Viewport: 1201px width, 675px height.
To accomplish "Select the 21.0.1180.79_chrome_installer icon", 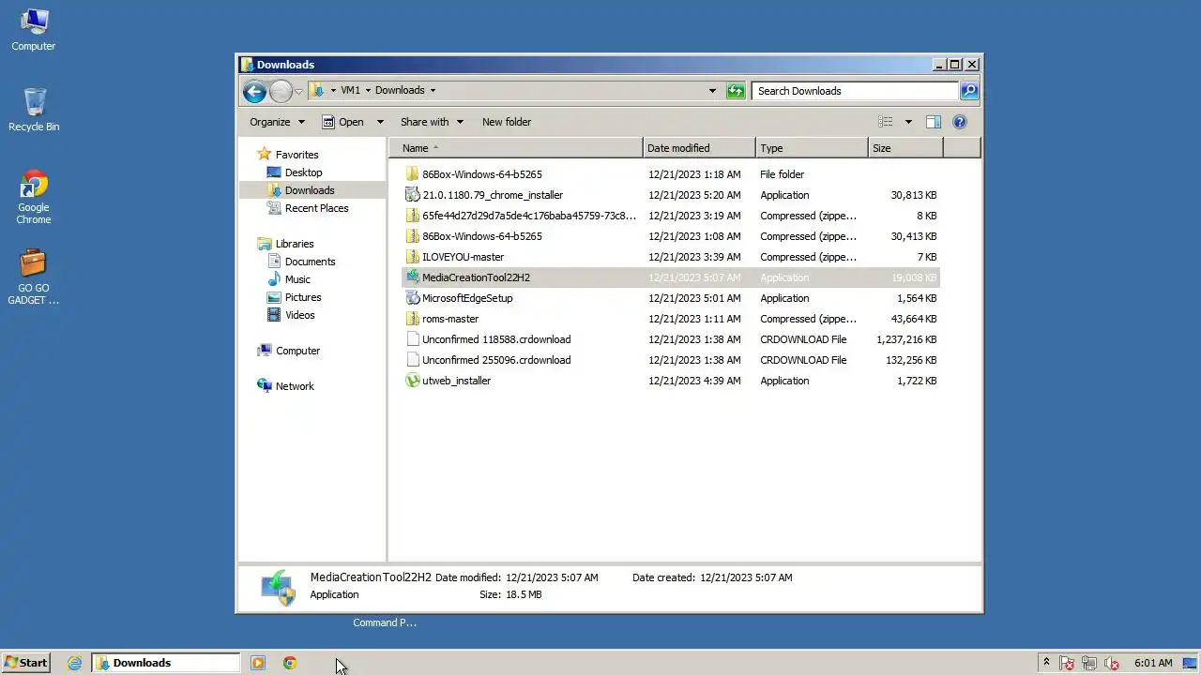I will (x=412, y=195).
